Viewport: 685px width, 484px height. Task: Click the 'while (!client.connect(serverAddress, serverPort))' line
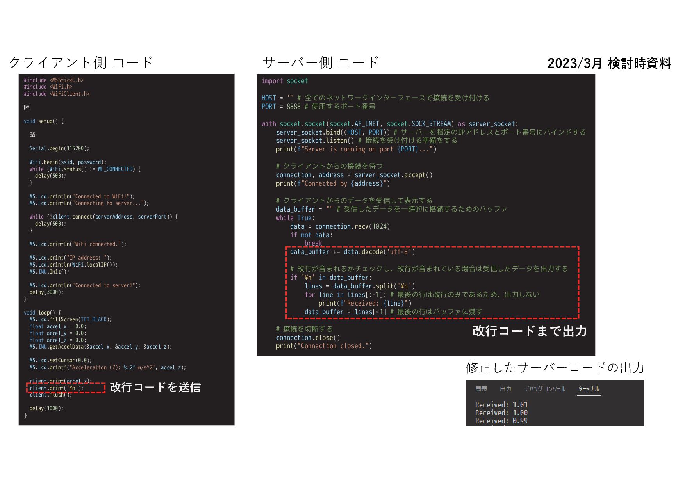(103, 217)
